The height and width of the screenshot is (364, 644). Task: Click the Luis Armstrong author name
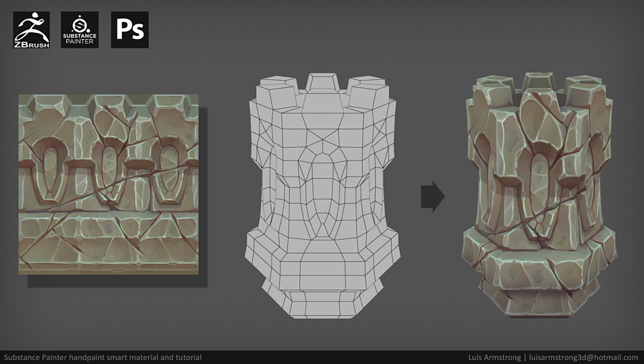(494, 357)
